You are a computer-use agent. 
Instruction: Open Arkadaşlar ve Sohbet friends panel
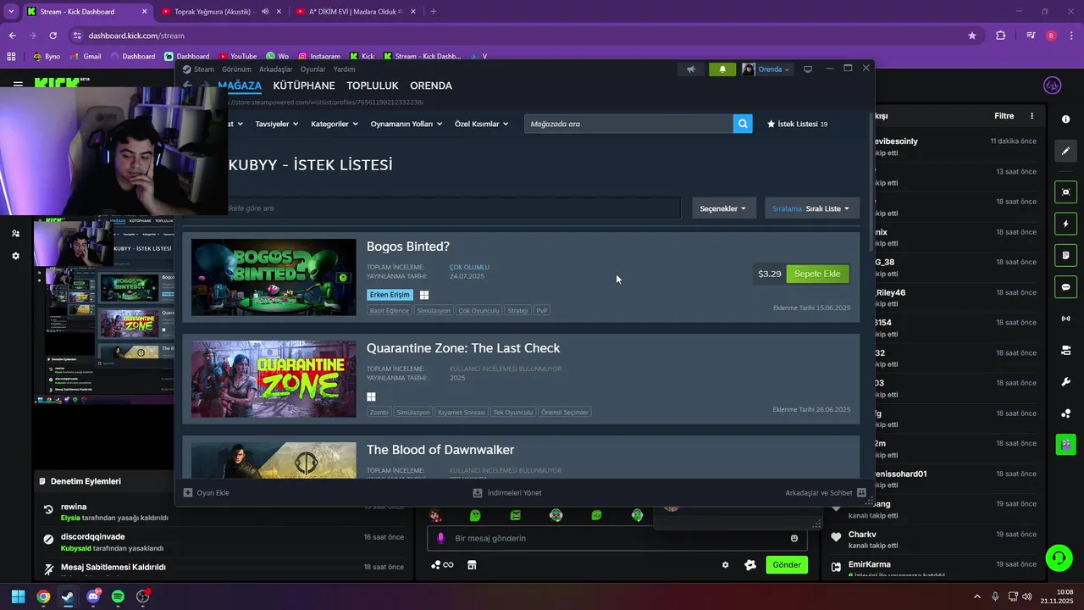(826, 493)
